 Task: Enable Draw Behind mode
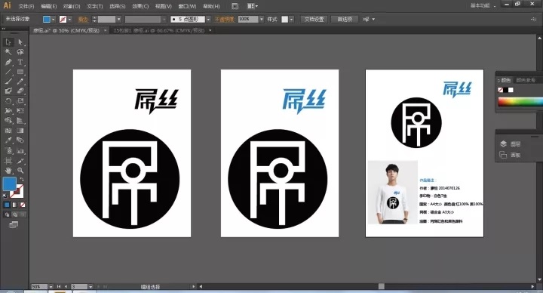[14, 214]
